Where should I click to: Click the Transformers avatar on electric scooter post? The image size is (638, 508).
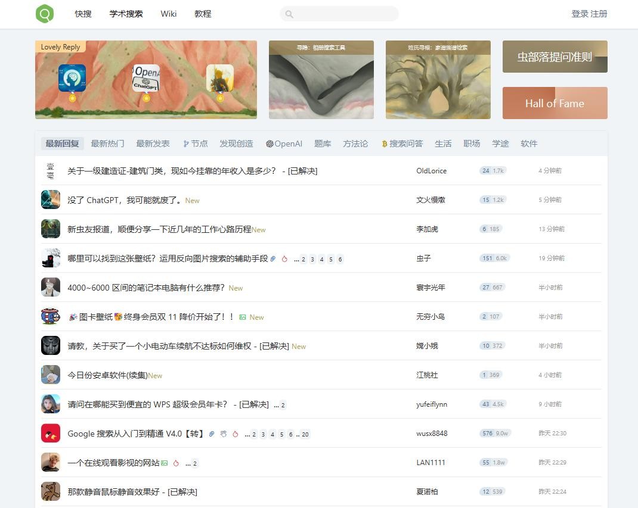tap(51, 346)
